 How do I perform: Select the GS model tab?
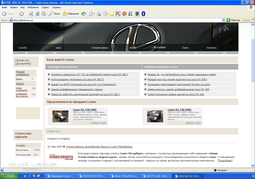tap(55, 53)
